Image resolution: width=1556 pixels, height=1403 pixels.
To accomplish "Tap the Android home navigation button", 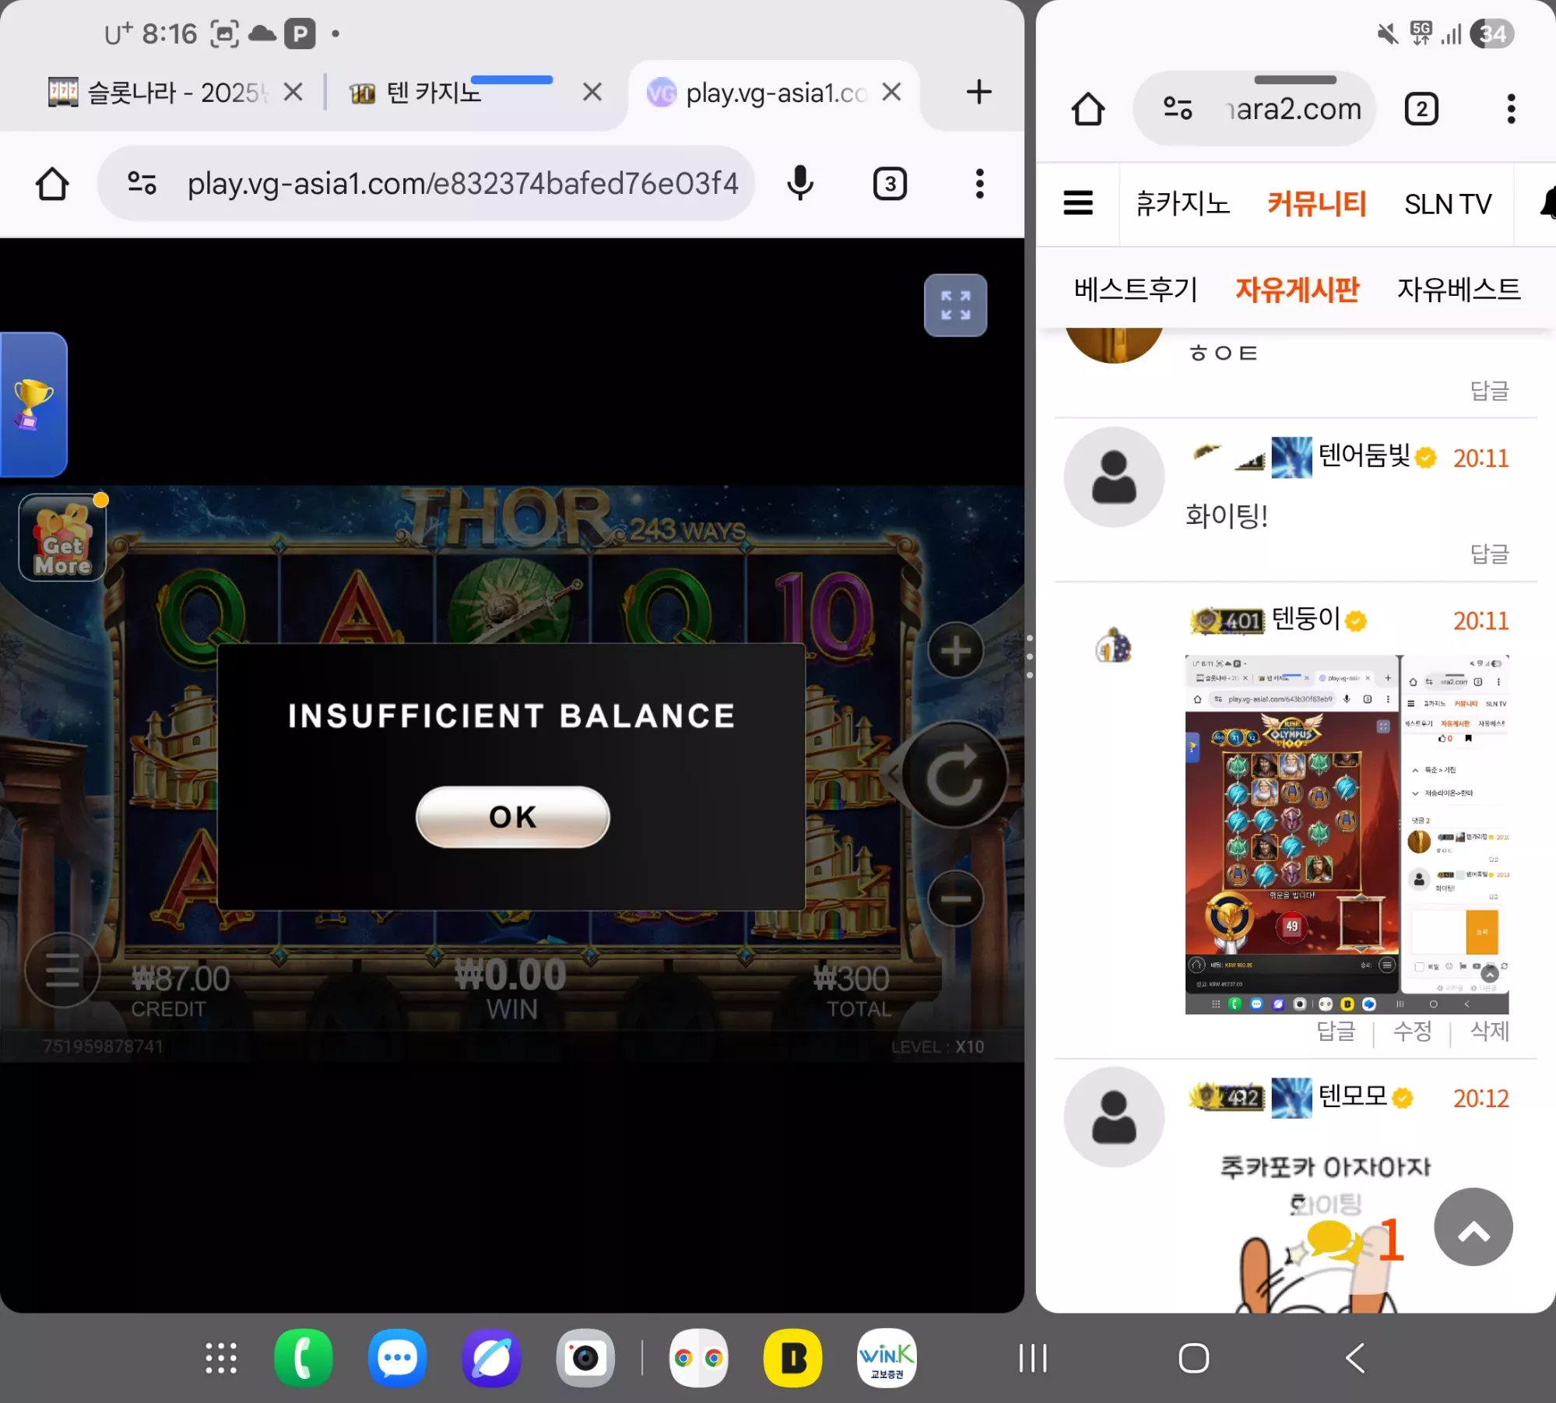I will (x=1193, y=1358).
